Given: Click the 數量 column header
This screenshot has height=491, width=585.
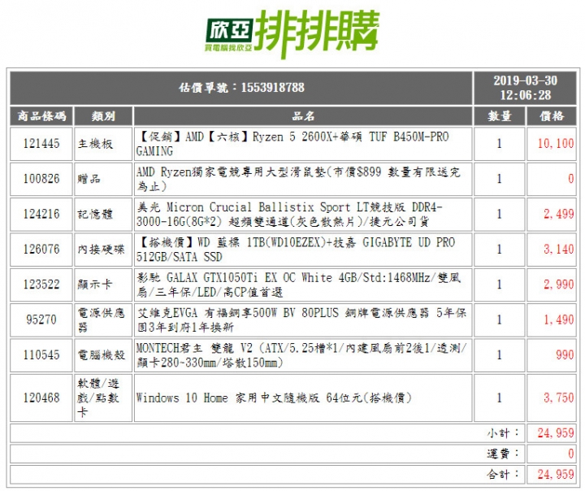Looking at the screenshot, I should coord(499,116).
